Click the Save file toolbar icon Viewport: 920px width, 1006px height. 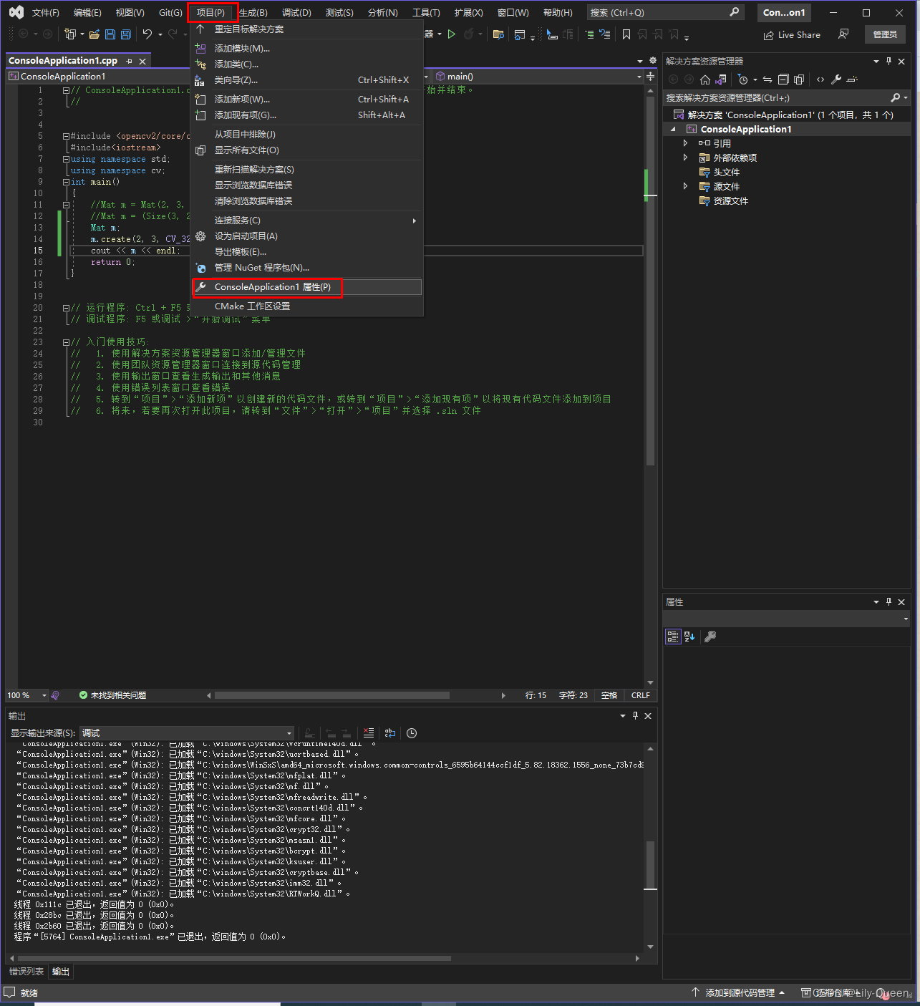110,34
